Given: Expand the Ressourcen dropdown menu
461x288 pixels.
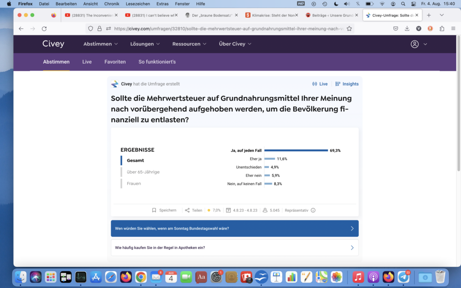Looking at the screenshot, I should tap(189, 44).
